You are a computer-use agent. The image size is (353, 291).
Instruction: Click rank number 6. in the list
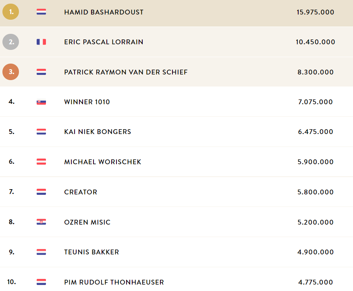(11, 161)
